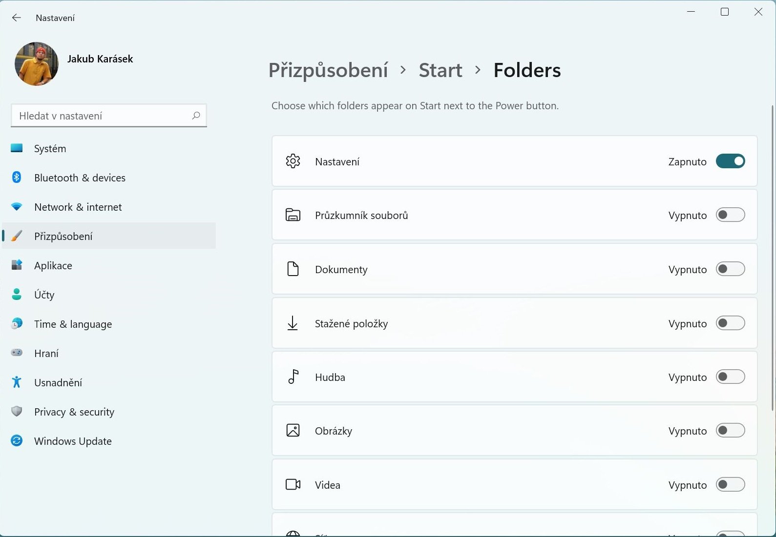Open Usnadnění settings
Image resolution: width=776 pixels, height=537 pixels.
click(x=109, y=382)
